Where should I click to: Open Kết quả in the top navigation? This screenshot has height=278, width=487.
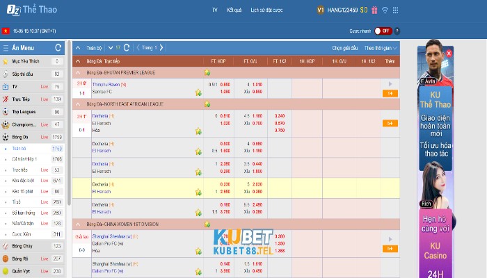(x=234, y=10)
